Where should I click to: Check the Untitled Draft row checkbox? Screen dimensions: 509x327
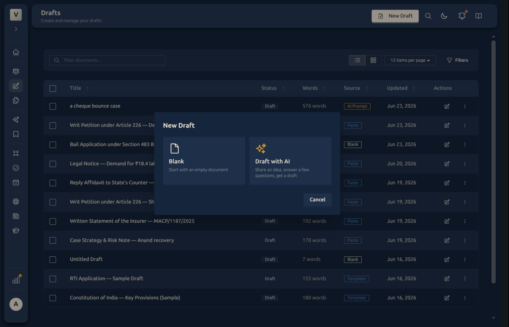pos(53,260)
